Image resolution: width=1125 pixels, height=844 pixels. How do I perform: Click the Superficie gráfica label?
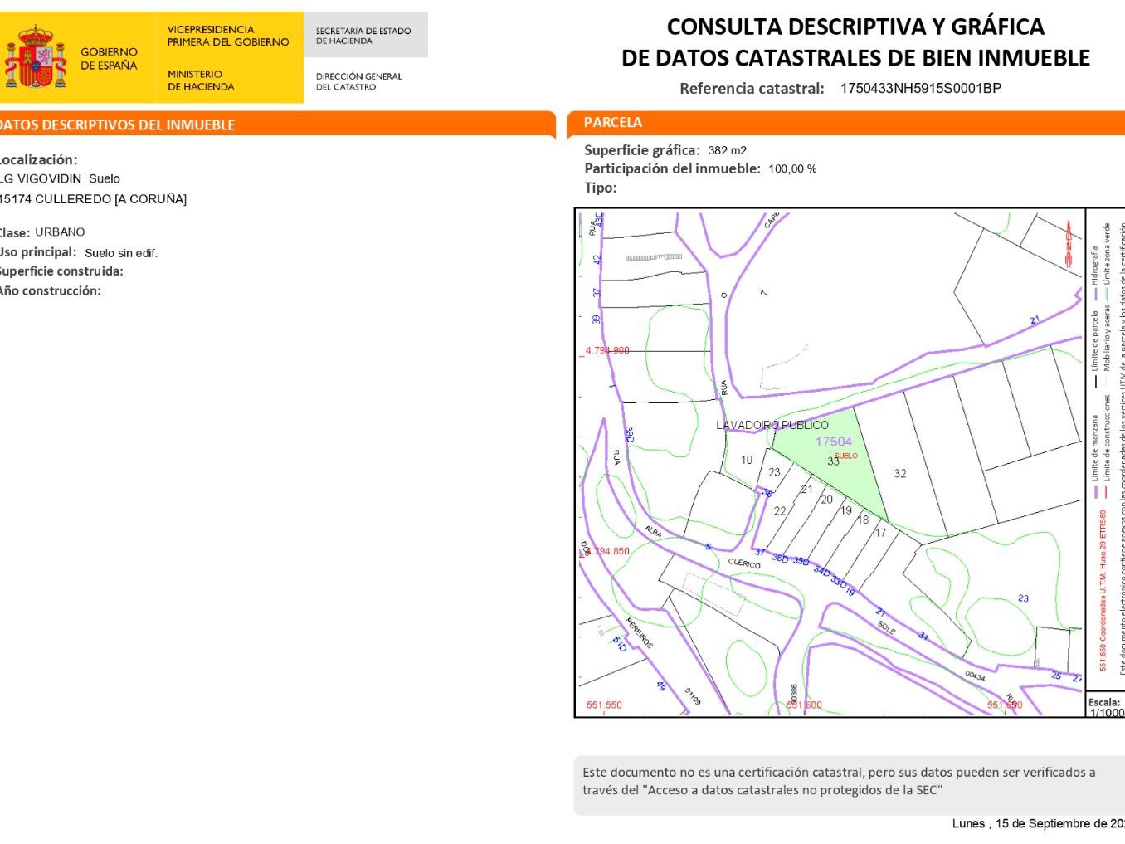(x=642, y=150)
